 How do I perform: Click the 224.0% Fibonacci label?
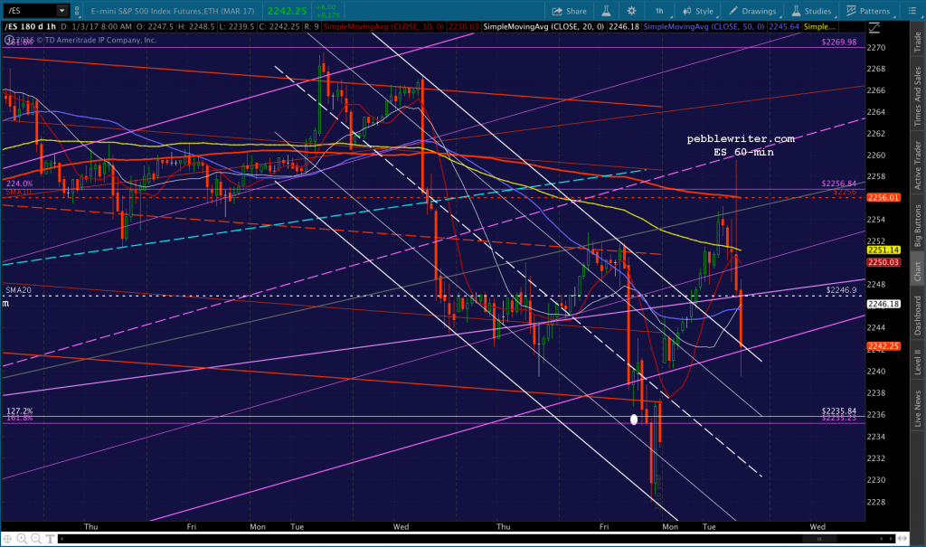[x=20, y=184]
